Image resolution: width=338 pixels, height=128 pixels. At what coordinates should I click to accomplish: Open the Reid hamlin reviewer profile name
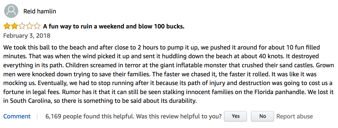[x=40, y=11]
